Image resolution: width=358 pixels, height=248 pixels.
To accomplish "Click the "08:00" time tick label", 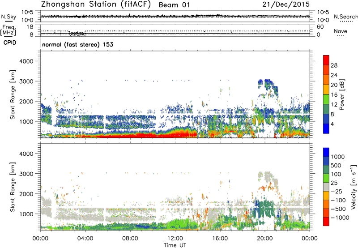I will coord(130,239).
